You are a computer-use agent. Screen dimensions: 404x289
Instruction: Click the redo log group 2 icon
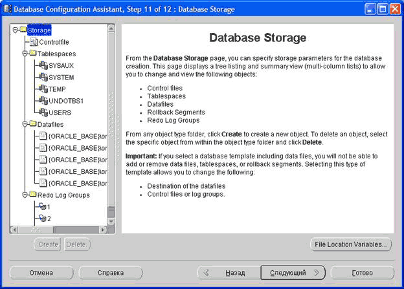tap(43, 219)
